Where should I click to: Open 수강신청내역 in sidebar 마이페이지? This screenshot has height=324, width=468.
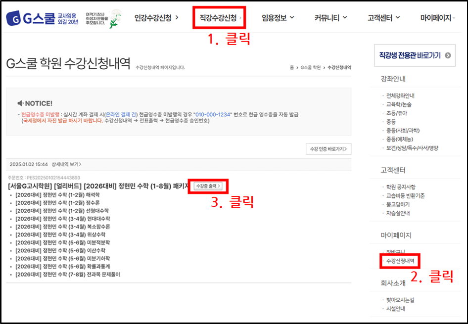[x=400, y=261]
